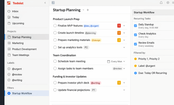174x105 pixels.
Task: Complete the Update financial projections task
Action: click(55, 90)
